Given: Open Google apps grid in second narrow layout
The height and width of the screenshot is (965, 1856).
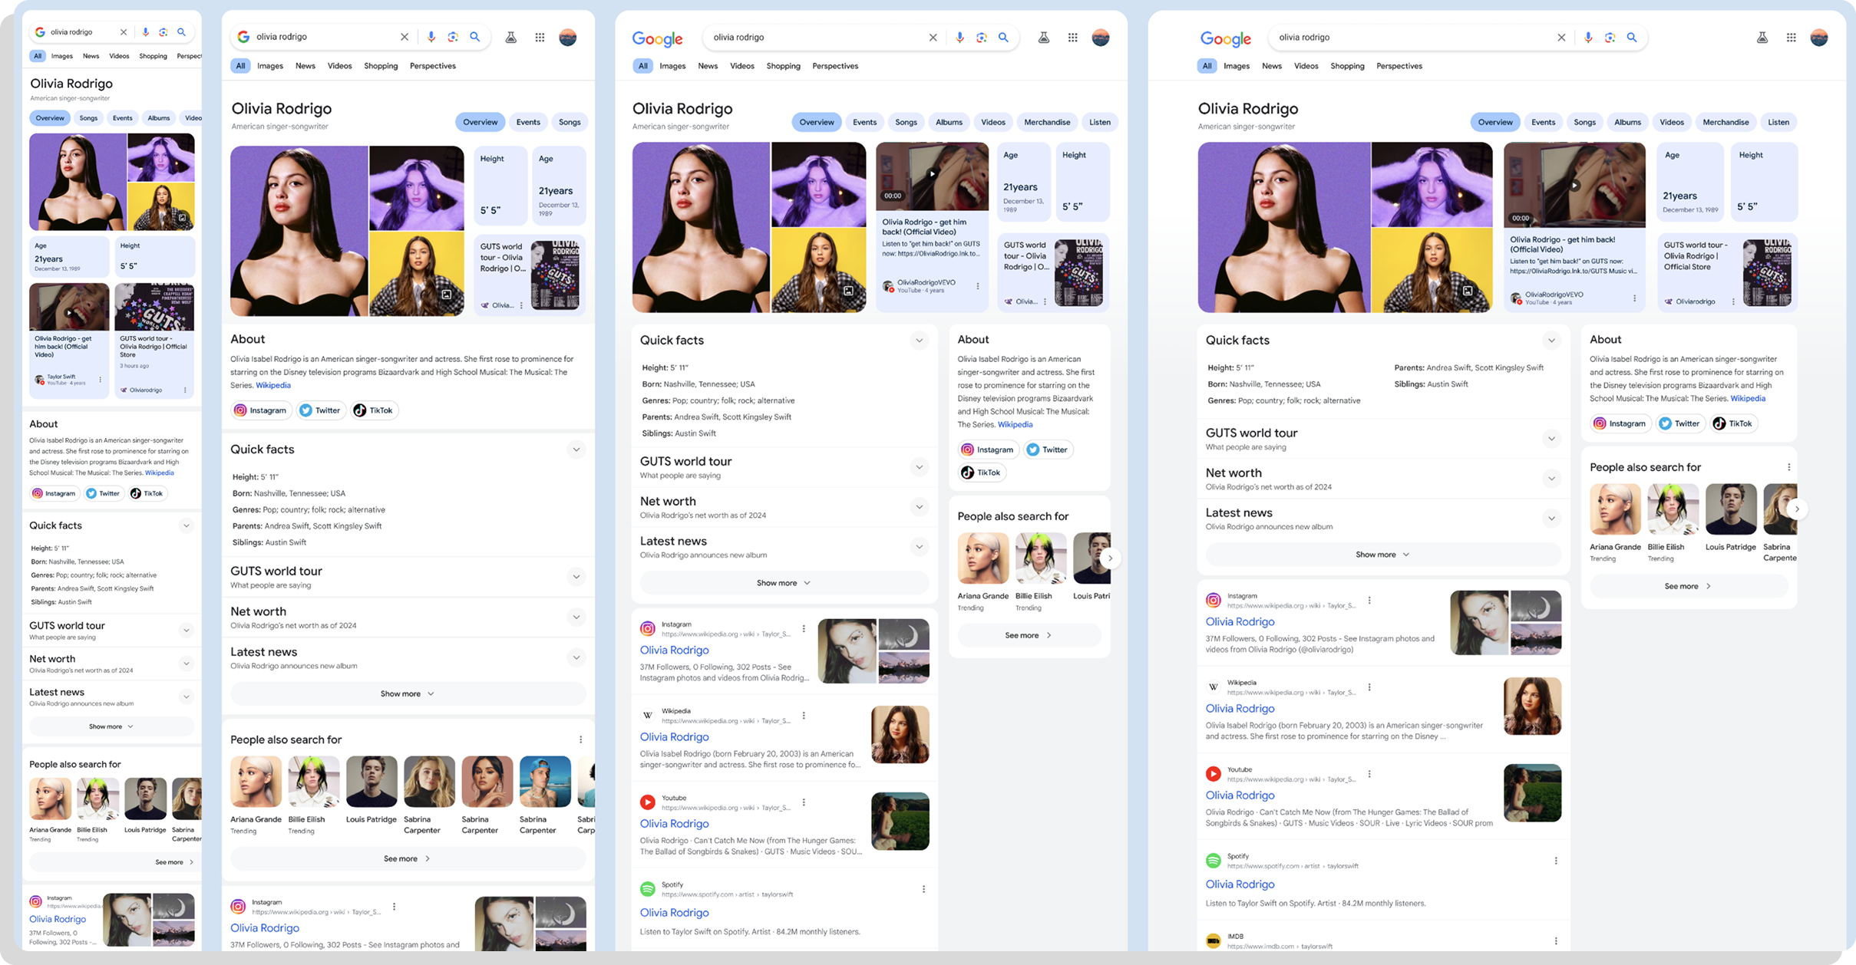Looking at the screenshot, I should pyautogui.click(x=540, y=37).
